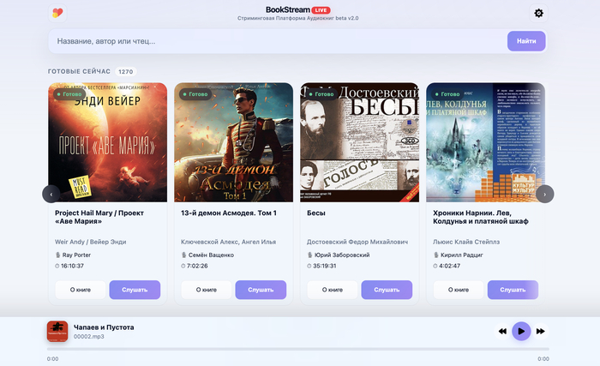This screenshot has width=600, height=366.
Task: Click title Project Hail Mary / Проект «Аве Мария»
Action: click(99, 217)
